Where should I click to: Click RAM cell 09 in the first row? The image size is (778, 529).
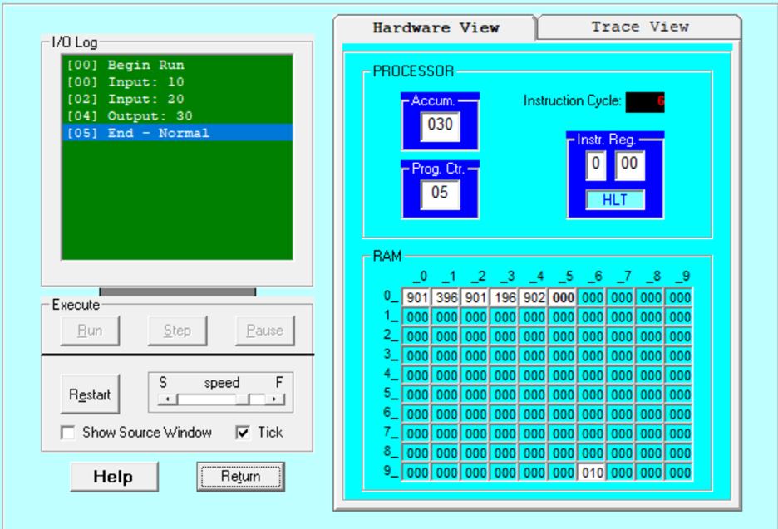680,297
